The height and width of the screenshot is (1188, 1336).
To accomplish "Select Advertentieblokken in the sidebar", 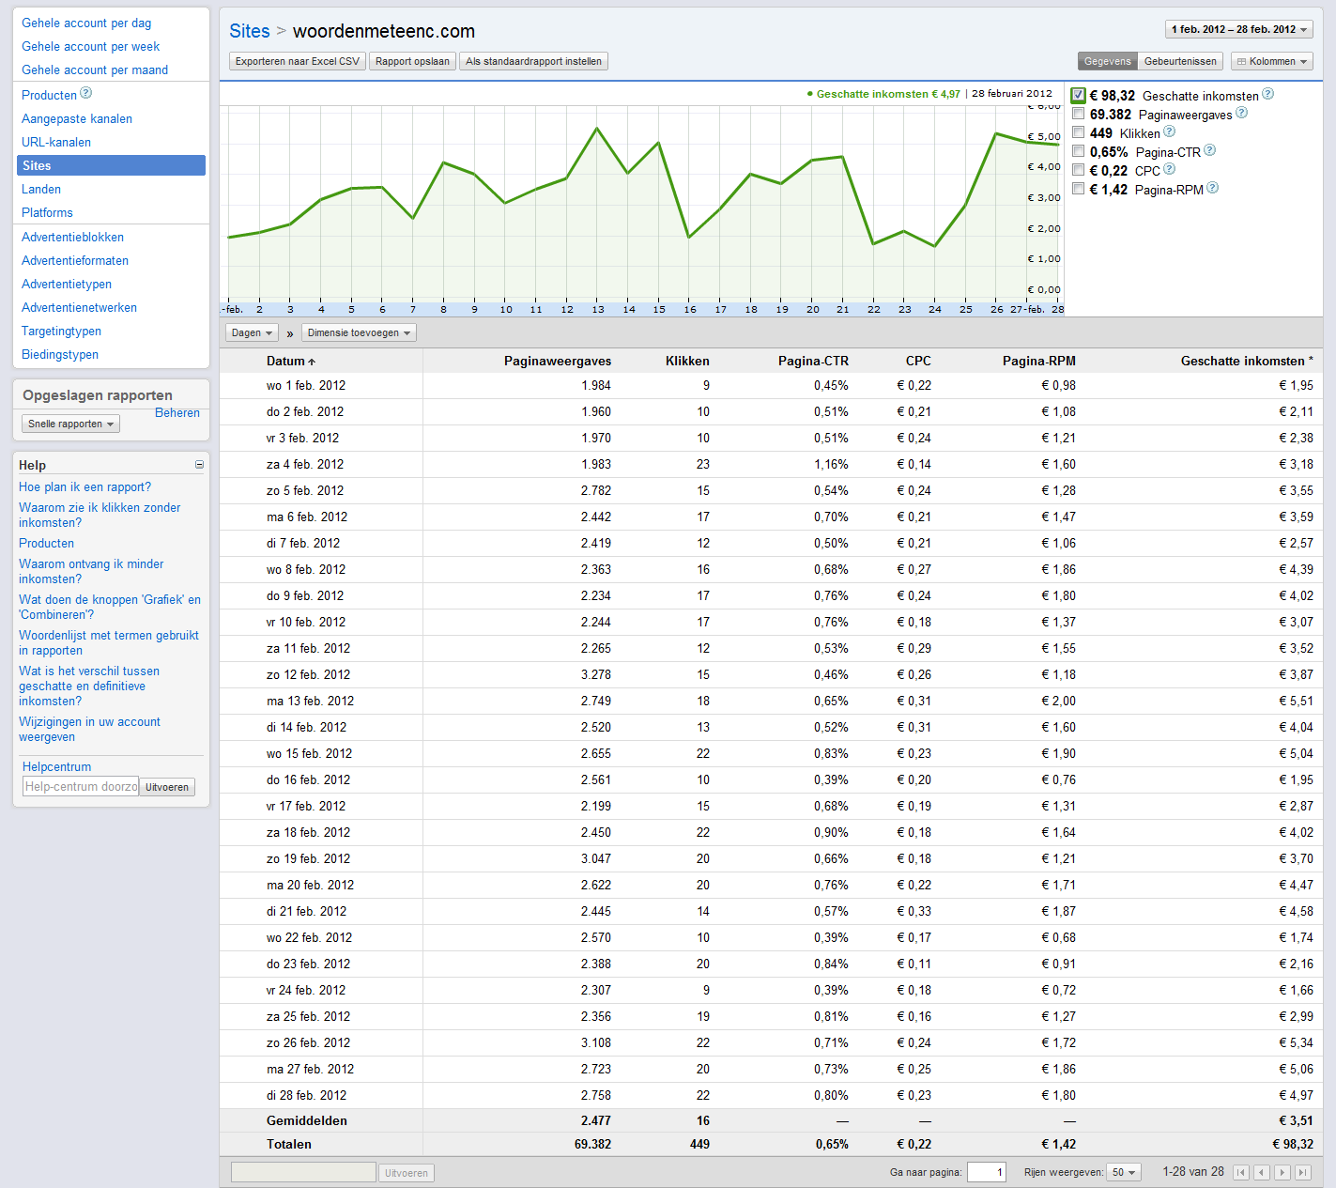I will pyautogui.click(x=72, y=237).
